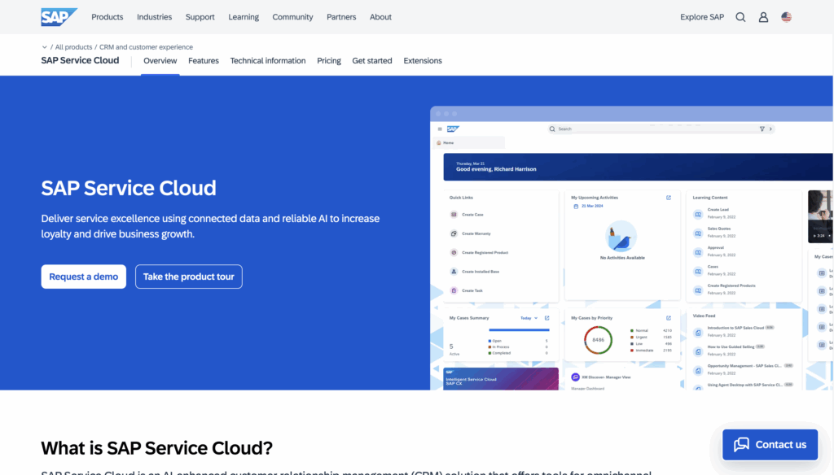
Task: Select the US flag country selector
Action: click(786, 17)
